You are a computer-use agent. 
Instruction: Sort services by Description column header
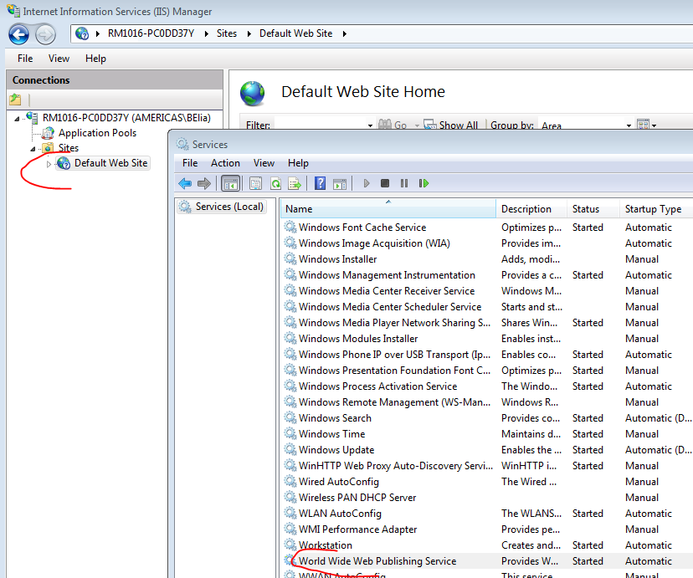click(x=531, y=209)
